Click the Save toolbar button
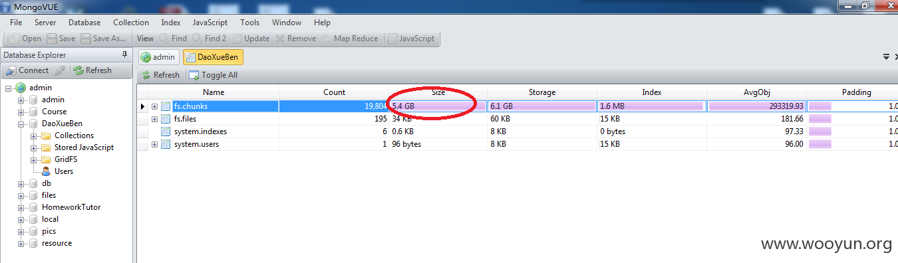 click(x=61, y=39)
